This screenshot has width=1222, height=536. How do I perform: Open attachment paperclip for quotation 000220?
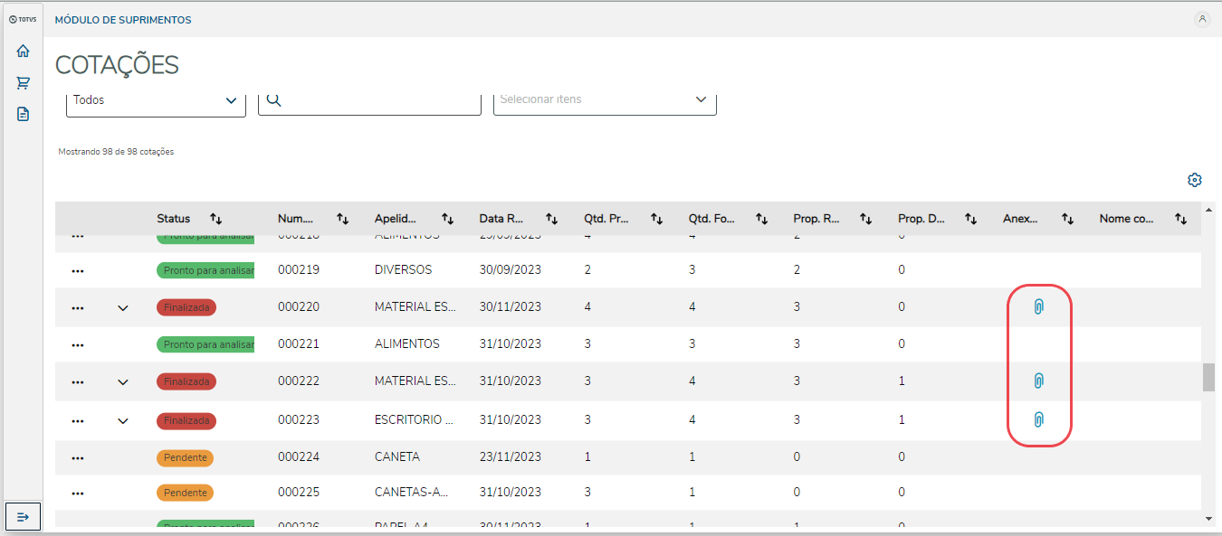(1039, 307)
